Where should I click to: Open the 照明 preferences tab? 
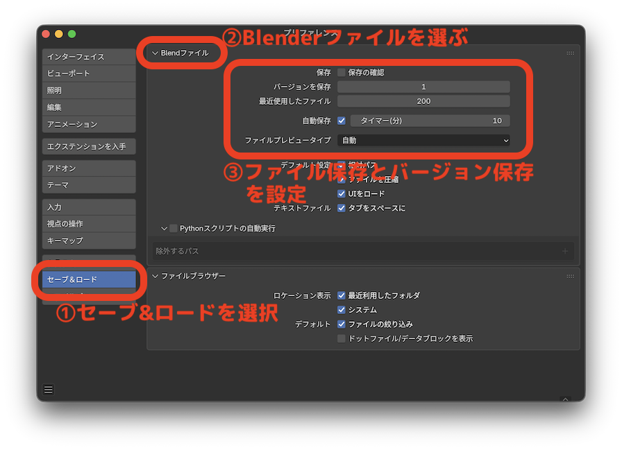pyautogui.click(x=89, y=90)
